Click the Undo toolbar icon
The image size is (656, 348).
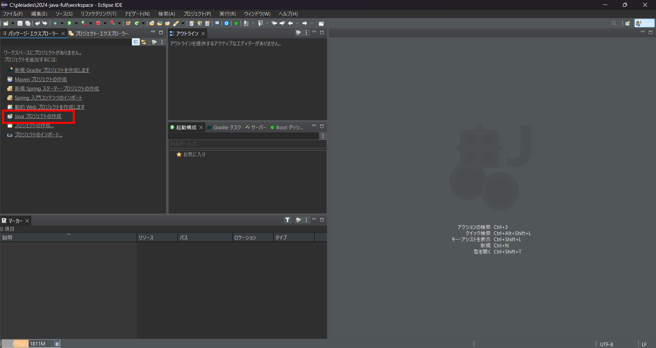pyautogui.click(x=37, y=23)
